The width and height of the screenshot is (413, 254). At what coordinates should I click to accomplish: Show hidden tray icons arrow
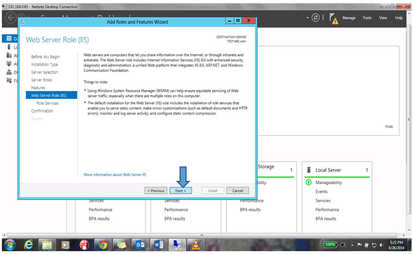(352, 245)
